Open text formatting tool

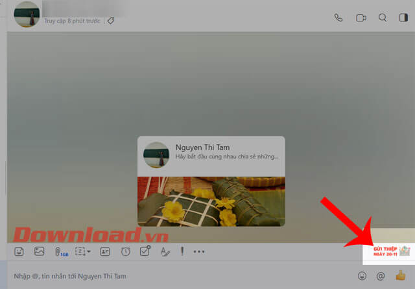[x=165, y=251]
